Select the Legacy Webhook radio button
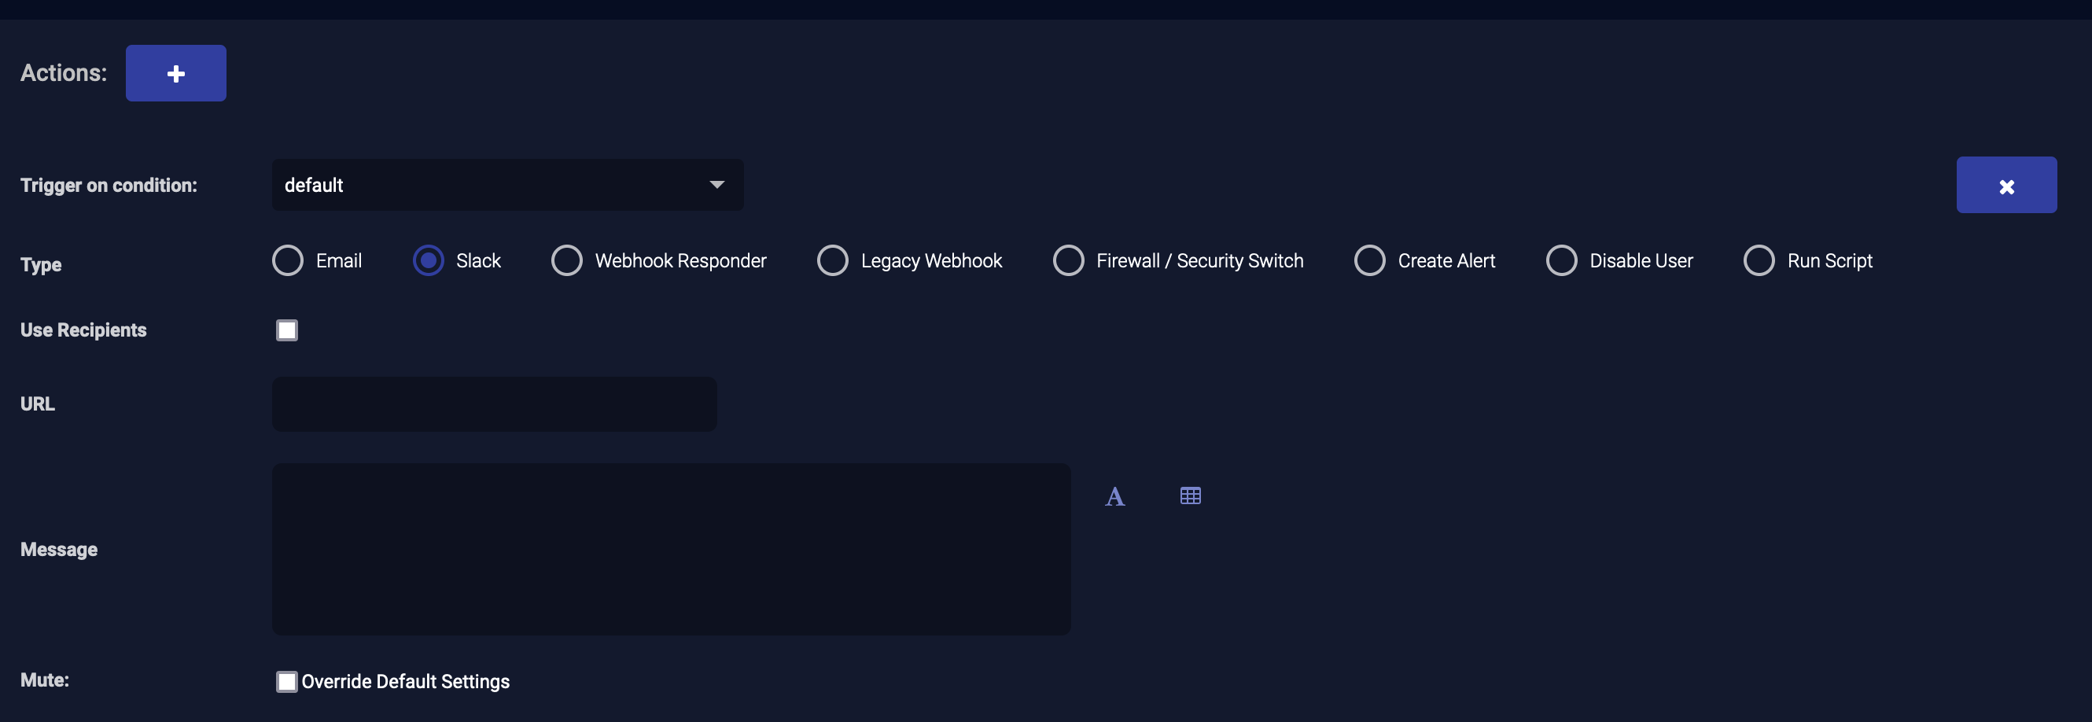This screenshot has width=2092, height=722. point(832,260)
